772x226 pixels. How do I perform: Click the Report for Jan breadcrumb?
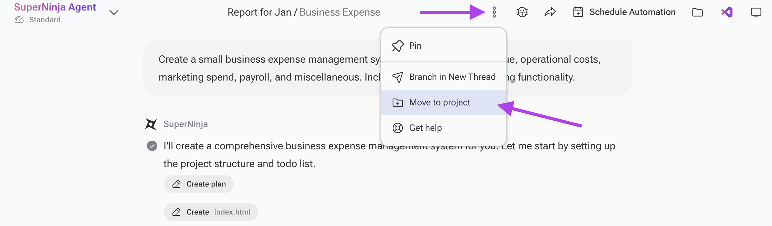coord(259,12)
